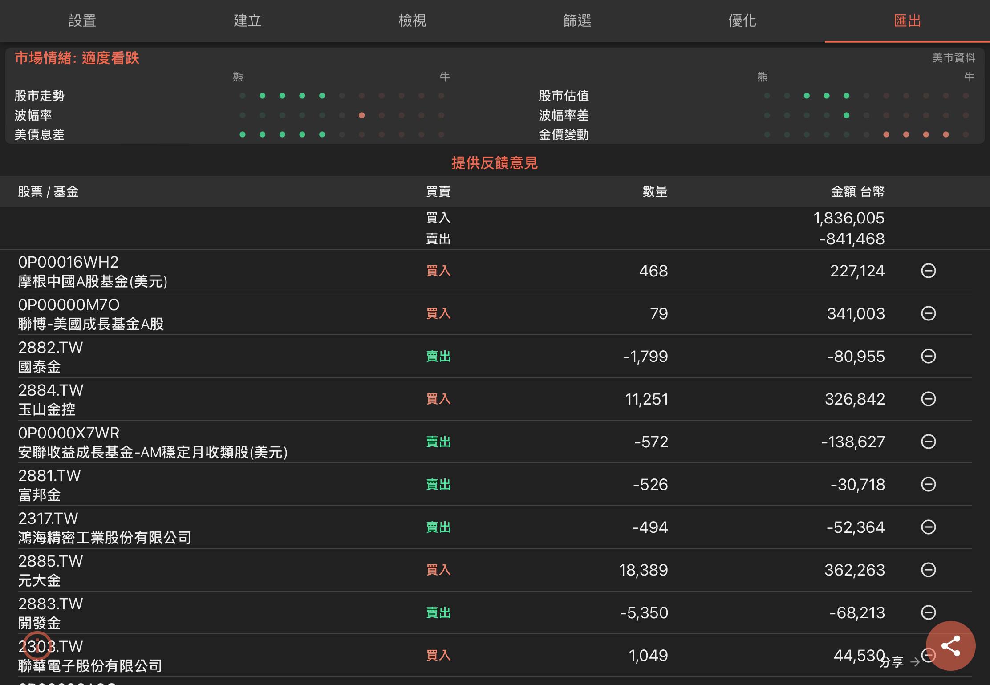The height and width of the screenshot is (685, 990).
Task: Switch to the 設置 tab
Action: [x=82, y=21]
